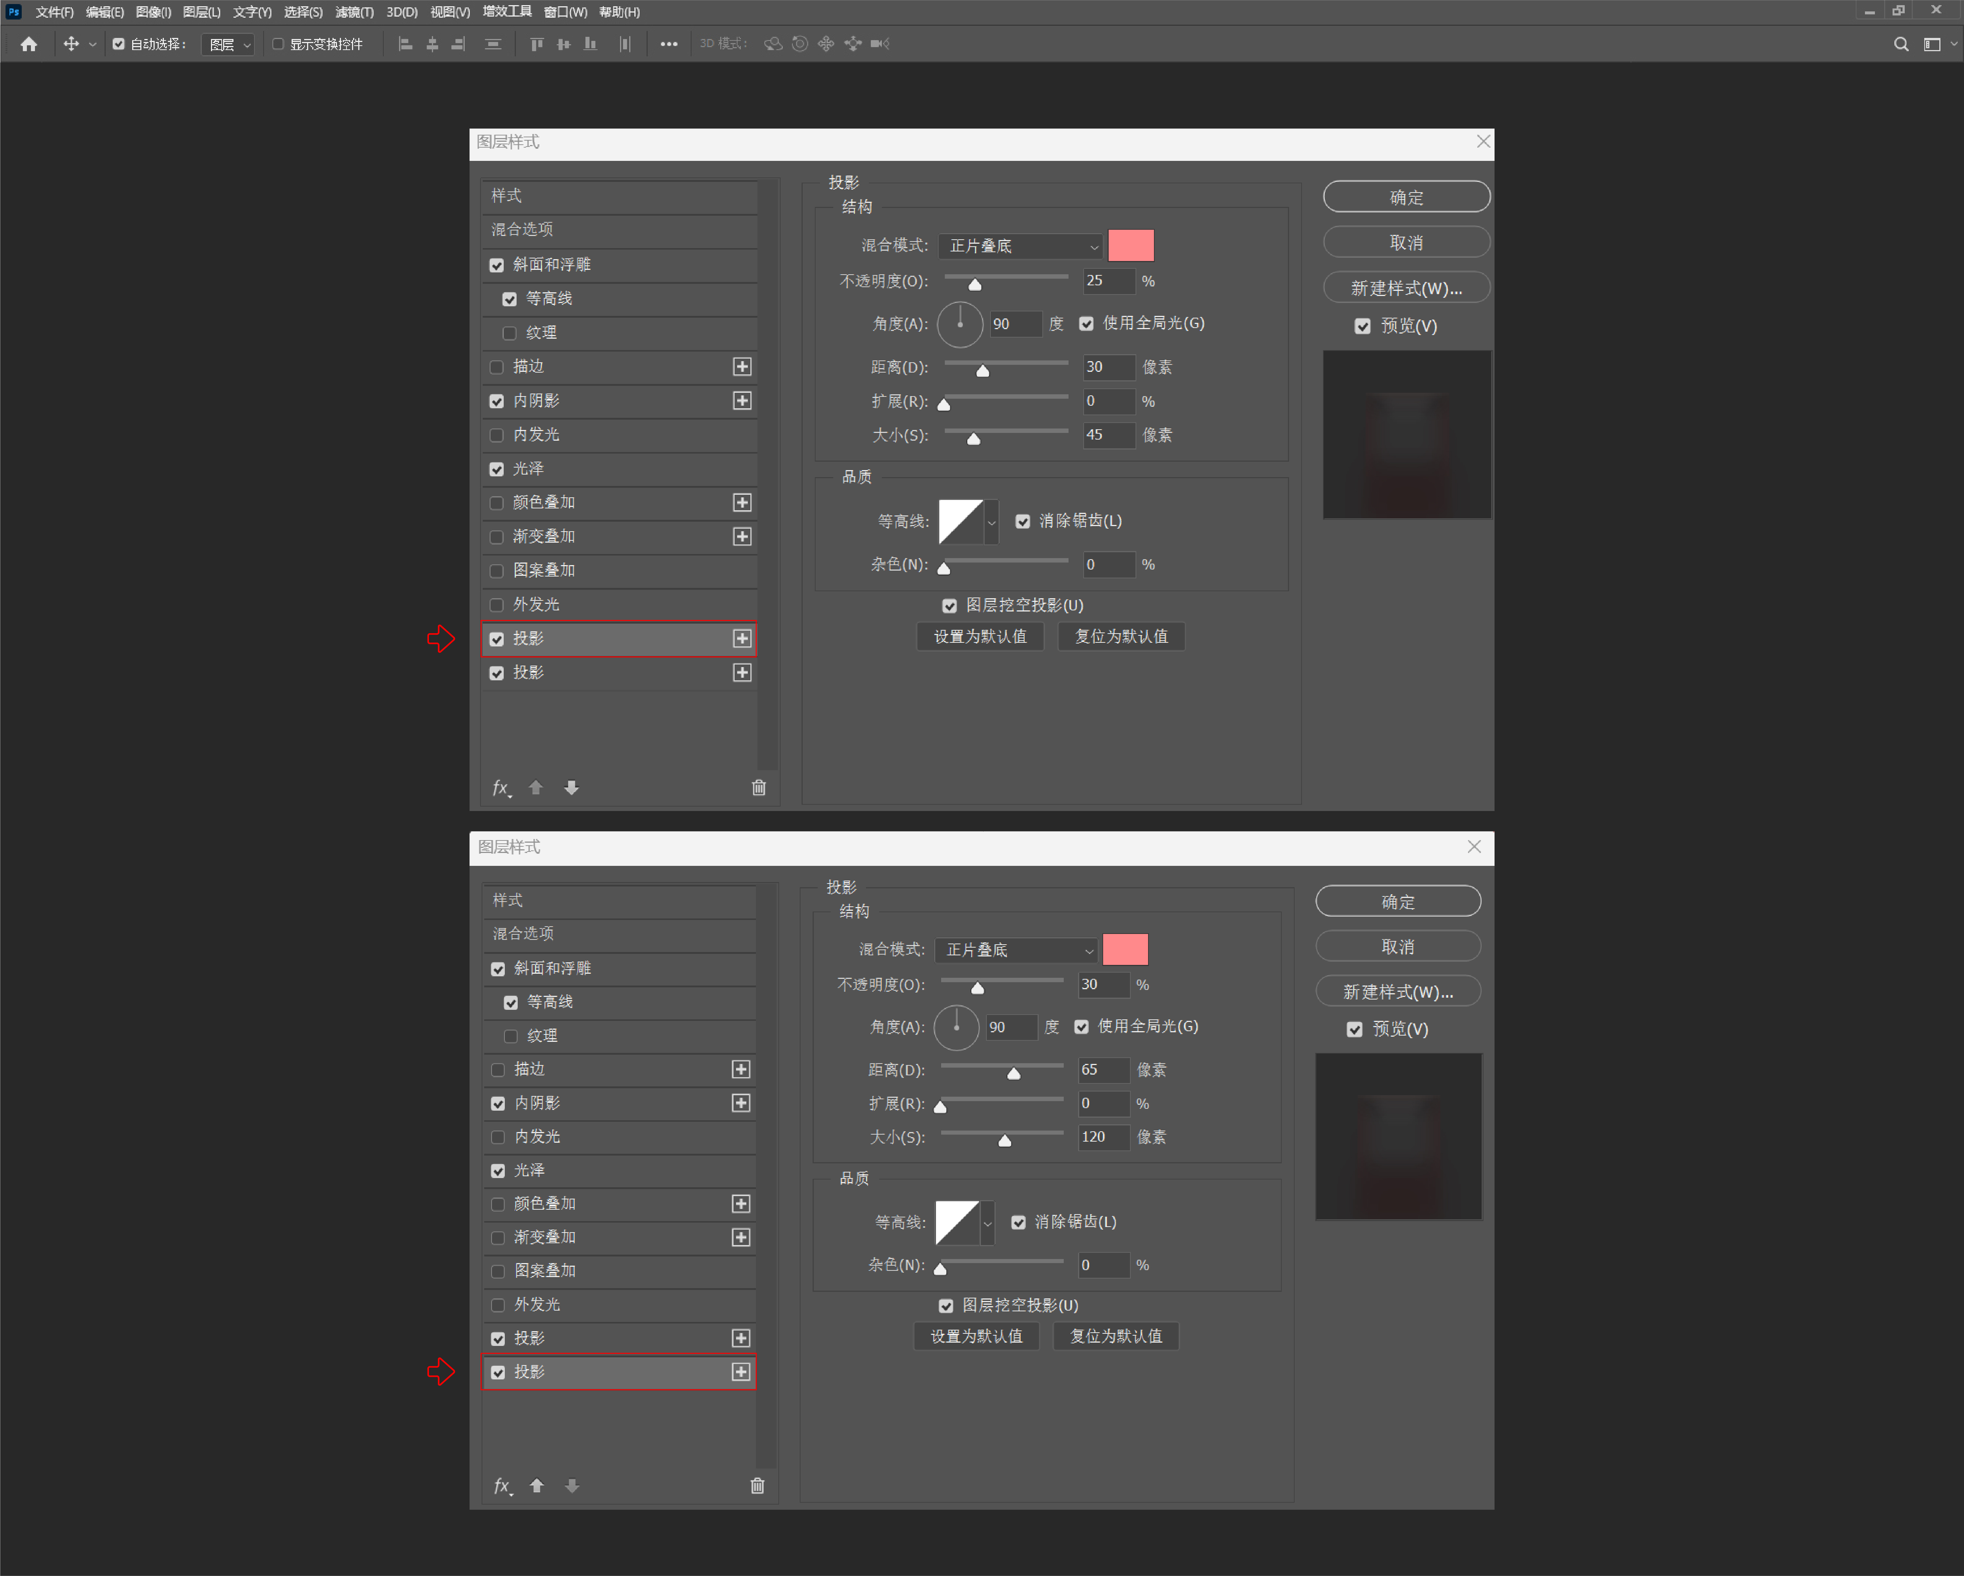Open 混合模式 dropdown in the lower dialog
Image resolution: width=1964 pixels, height=1576 pixels.
pyautogui.click(x=1016, y=950)
